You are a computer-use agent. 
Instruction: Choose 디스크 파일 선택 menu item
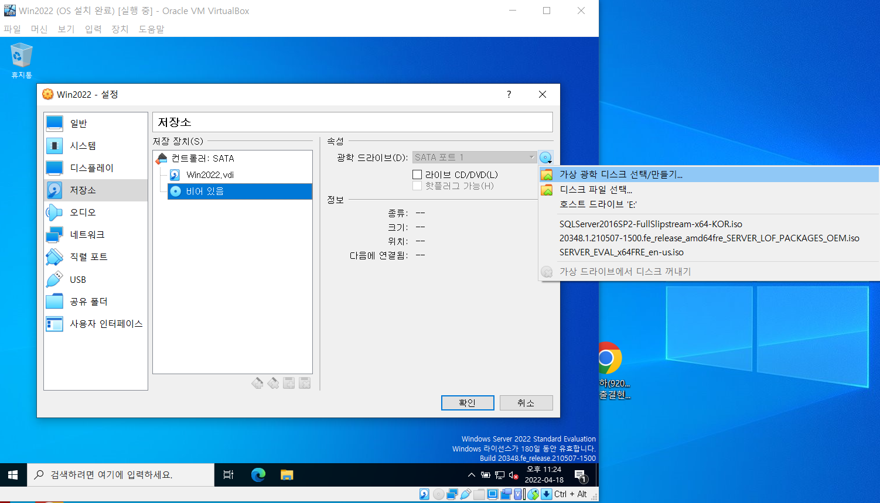(x=709, y=190)
